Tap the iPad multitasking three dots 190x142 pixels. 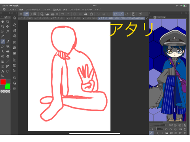[x=95, y=6]
